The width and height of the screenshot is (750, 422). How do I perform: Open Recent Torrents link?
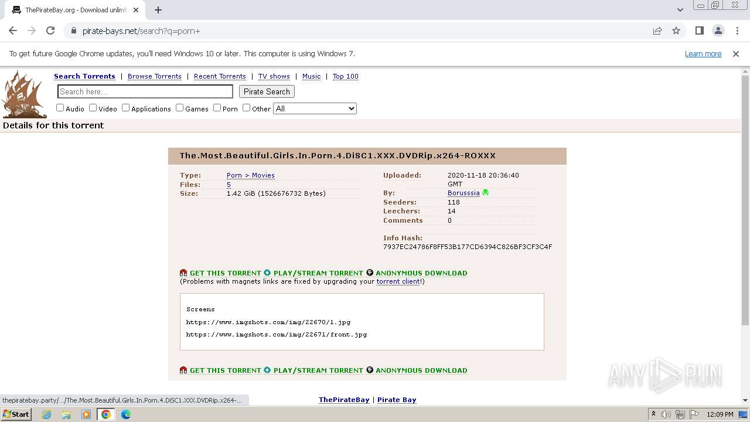[x=220, y=76]
